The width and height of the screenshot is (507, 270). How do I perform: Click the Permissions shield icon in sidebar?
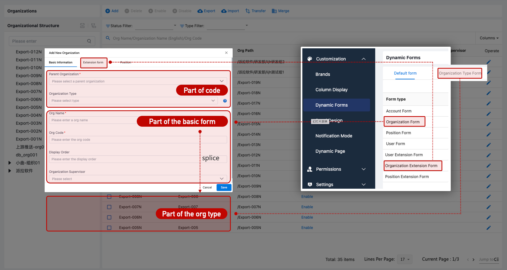[309, 169]
